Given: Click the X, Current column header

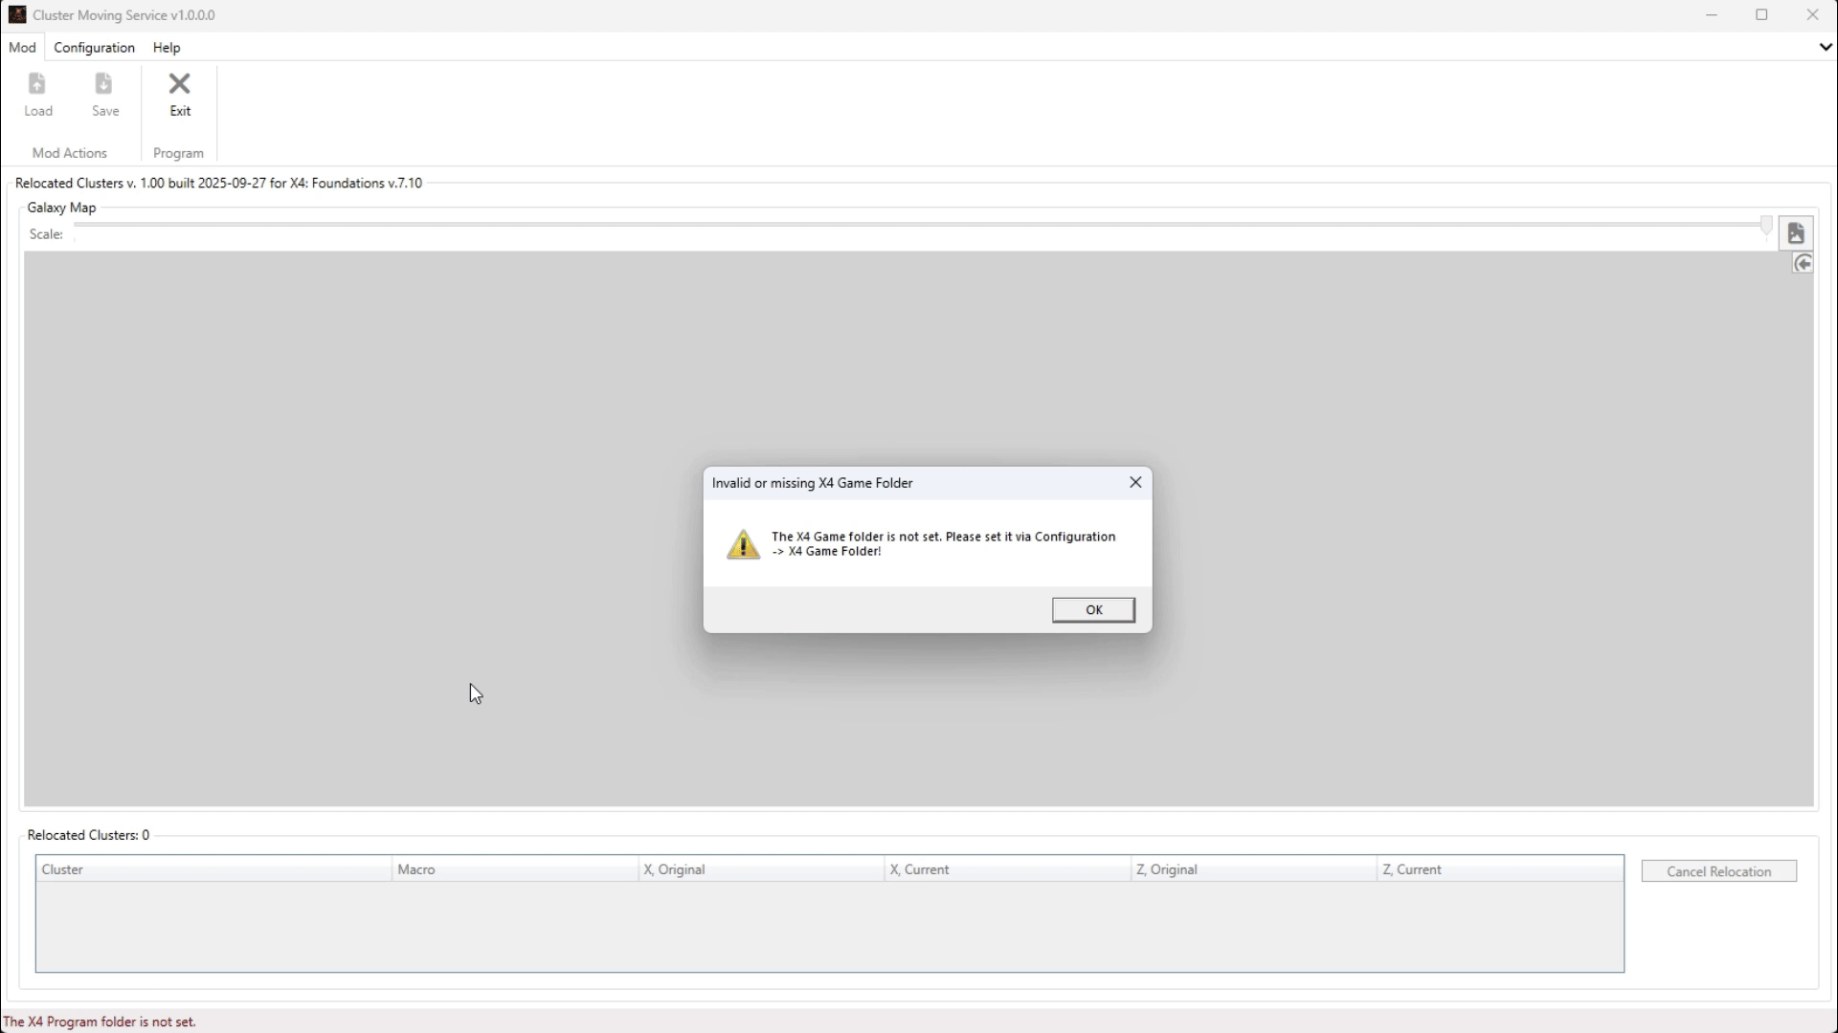Looking at the screenshot, I should coord(1006,869).
